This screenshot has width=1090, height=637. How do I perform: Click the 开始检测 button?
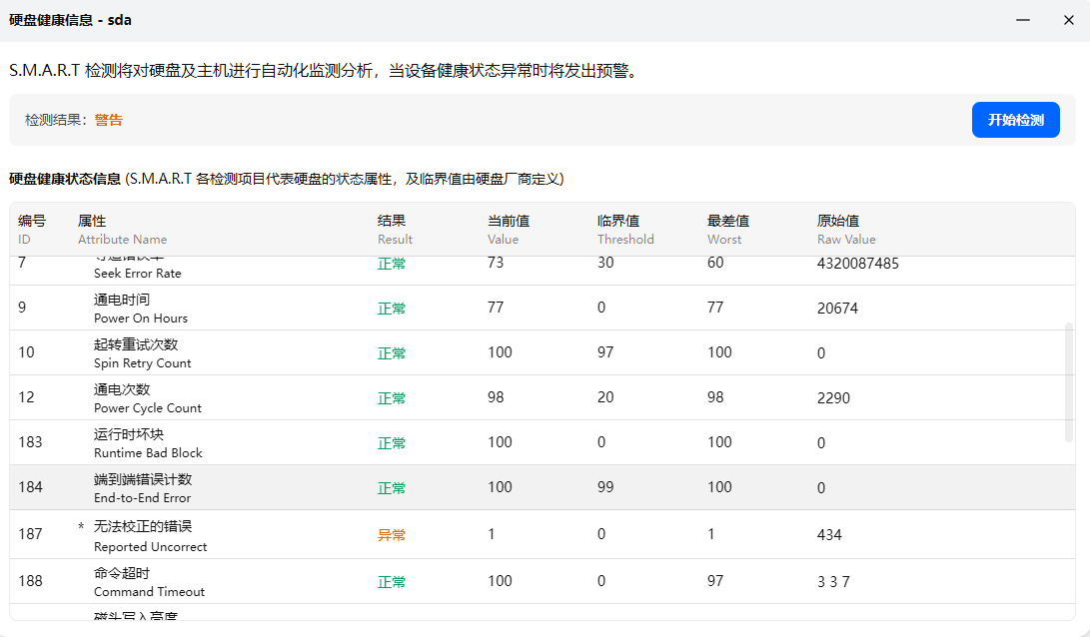click(x=1015, y=120)
